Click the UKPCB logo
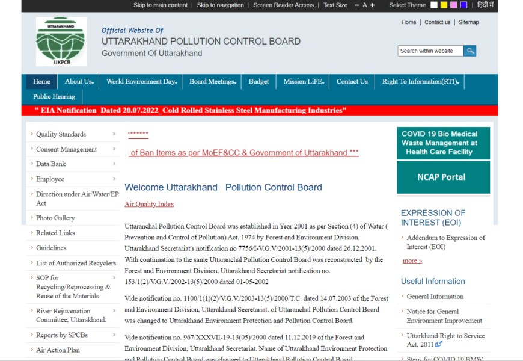This screenshot has width=523, height=361. pos(61,41)
